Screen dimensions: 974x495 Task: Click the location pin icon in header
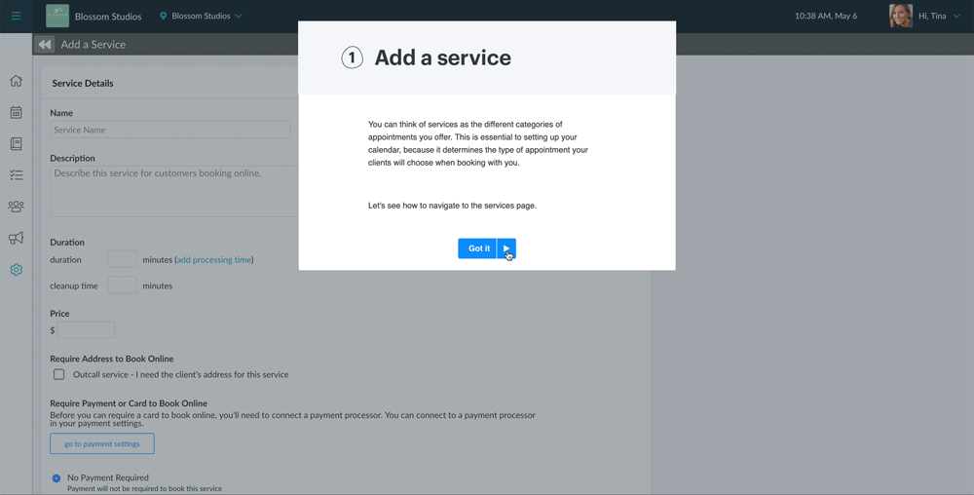164,17
